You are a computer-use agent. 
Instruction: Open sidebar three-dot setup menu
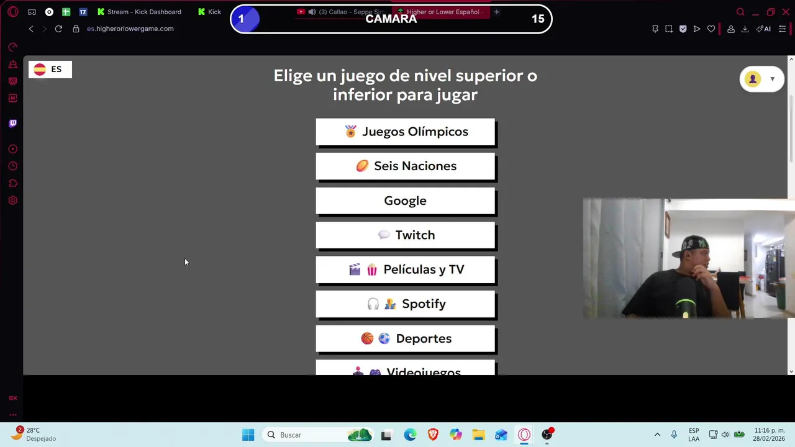[12, 415]
